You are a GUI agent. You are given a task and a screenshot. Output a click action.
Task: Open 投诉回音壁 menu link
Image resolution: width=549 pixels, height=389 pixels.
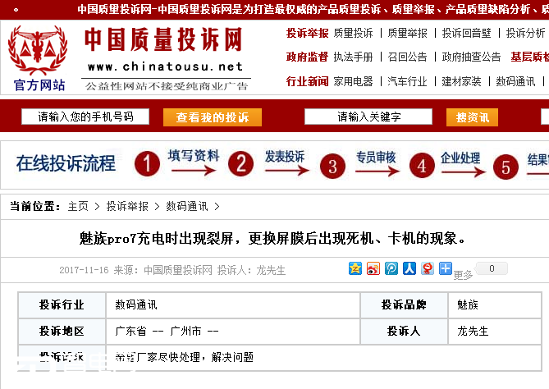pyautogui.click(x=466, y=34)
